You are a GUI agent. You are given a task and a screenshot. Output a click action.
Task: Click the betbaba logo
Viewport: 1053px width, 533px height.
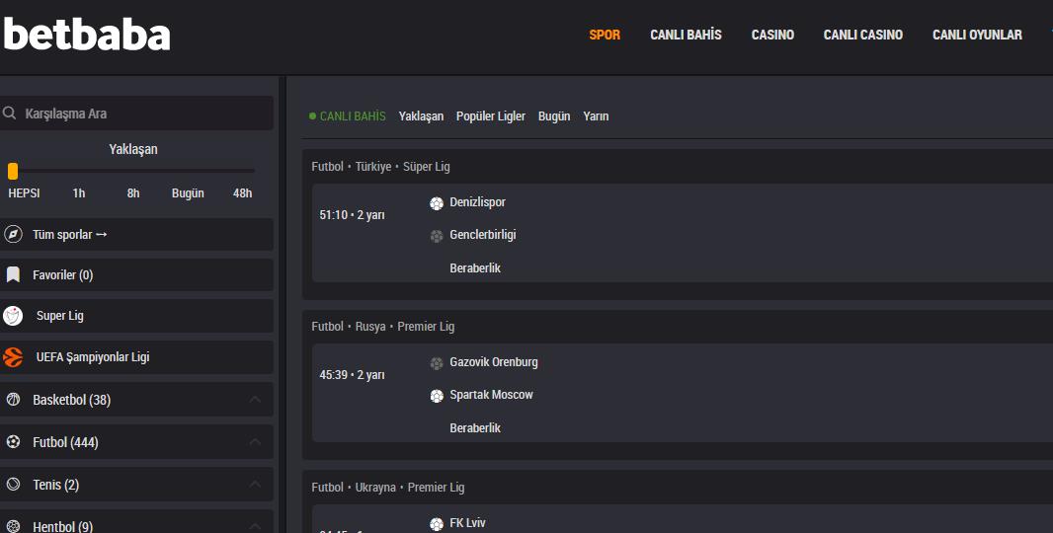point(87,35)
